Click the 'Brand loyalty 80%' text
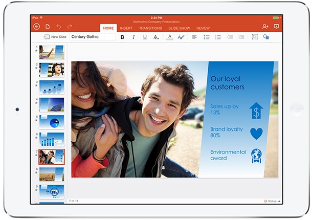Viewport: 312px width, 220px height. click(x=227, y=132)
